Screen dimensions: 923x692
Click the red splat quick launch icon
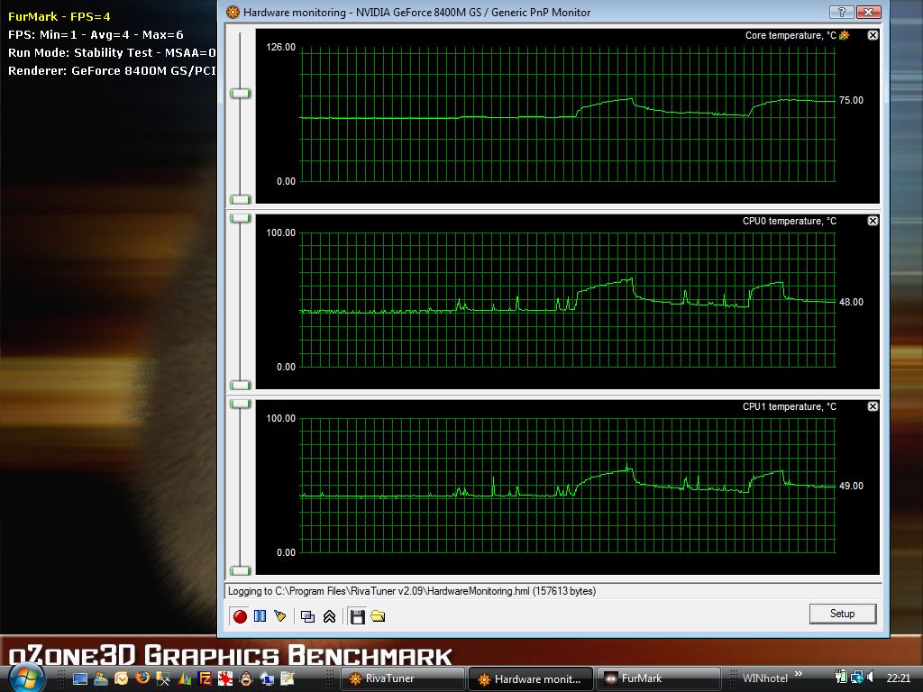tap(225, 678)
